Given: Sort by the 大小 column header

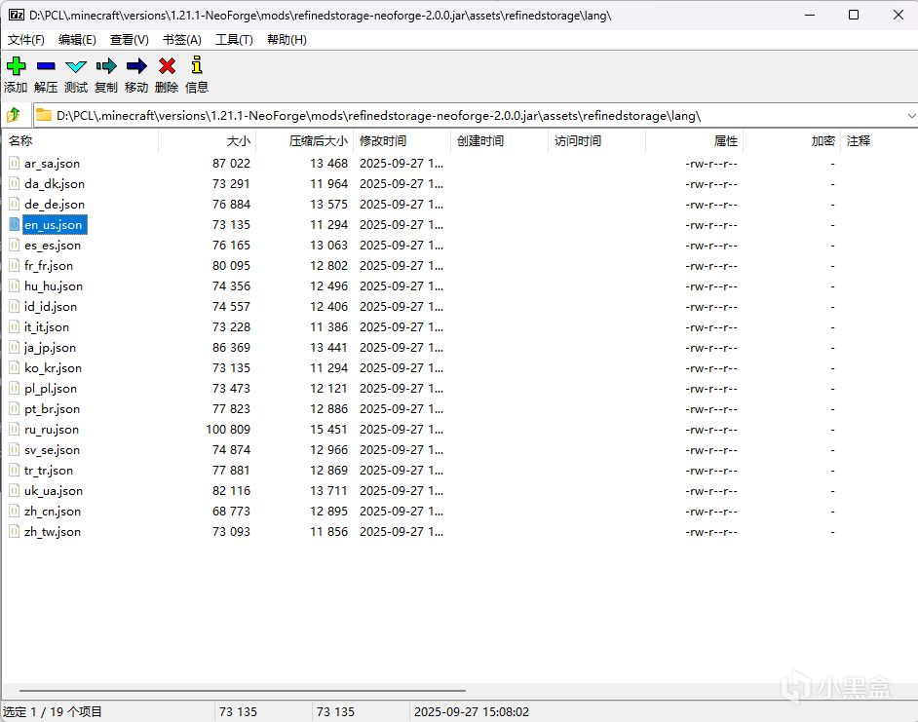Looking at the screenshot, I should 208,140.
